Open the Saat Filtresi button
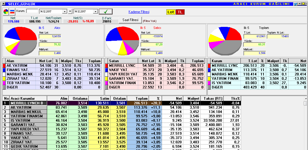This screenshot has width=308, height=150. click(130, 20)
